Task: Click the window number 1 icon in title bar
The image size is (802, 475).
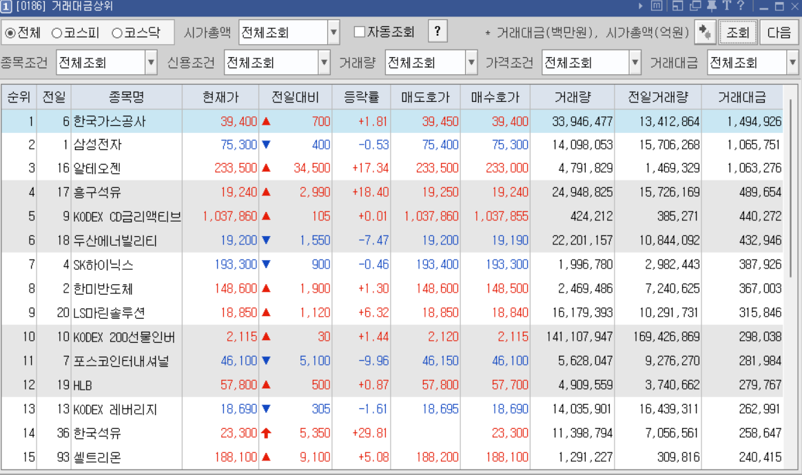Action: tap(6, 7)
